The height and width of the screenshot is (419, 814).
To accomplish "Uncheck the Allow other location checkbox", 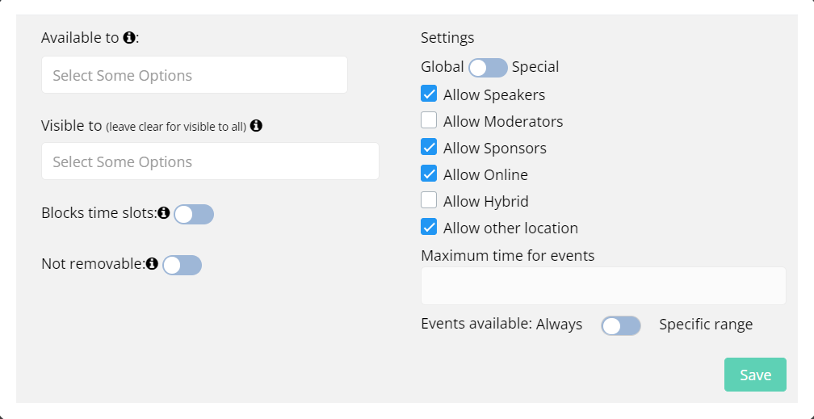I will [x=429, y=227].
